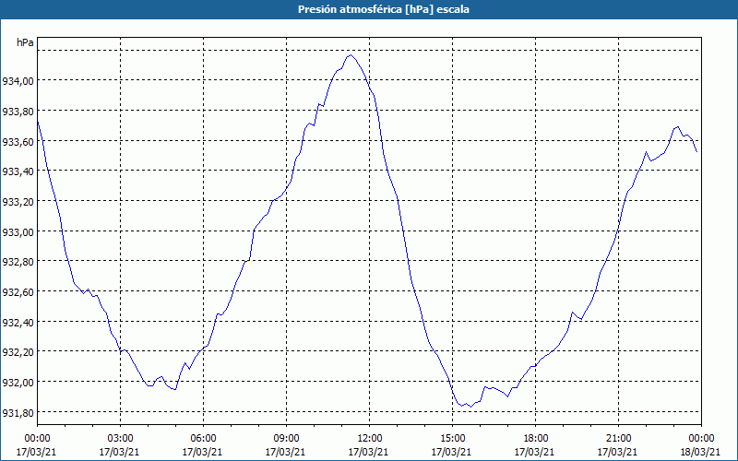Image resolution: width=738 pixels, height=461 pixels.
Task: Click the 21:00 time axis label
Action: coord(618,439)
